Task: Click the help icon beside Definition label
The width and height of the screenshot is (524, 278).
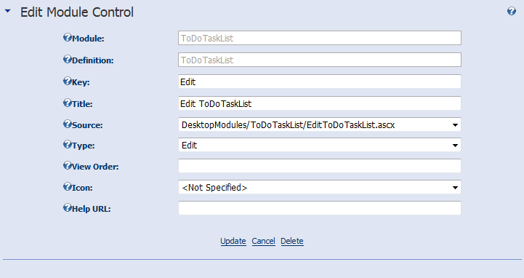Action: (68, 59)
